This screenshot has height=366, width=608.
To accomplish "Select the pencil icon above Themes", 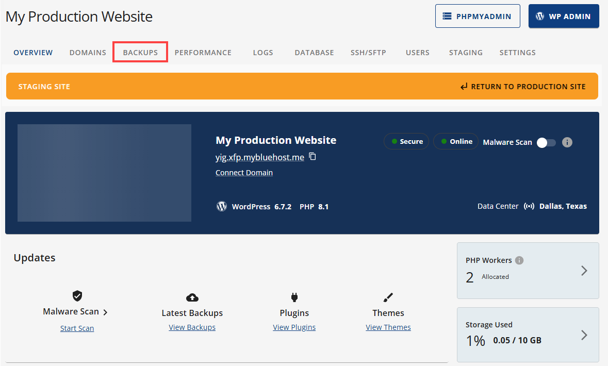I will pyautogui.click(x=388, y=296).
